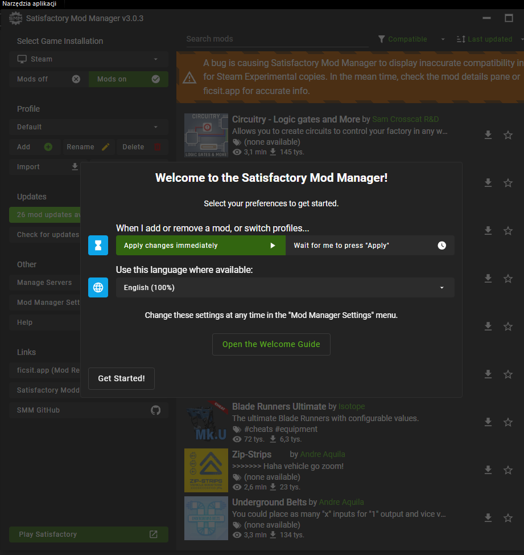
Task: Click the download icon for Circuitry mod
Action: [x=488, y=135]
